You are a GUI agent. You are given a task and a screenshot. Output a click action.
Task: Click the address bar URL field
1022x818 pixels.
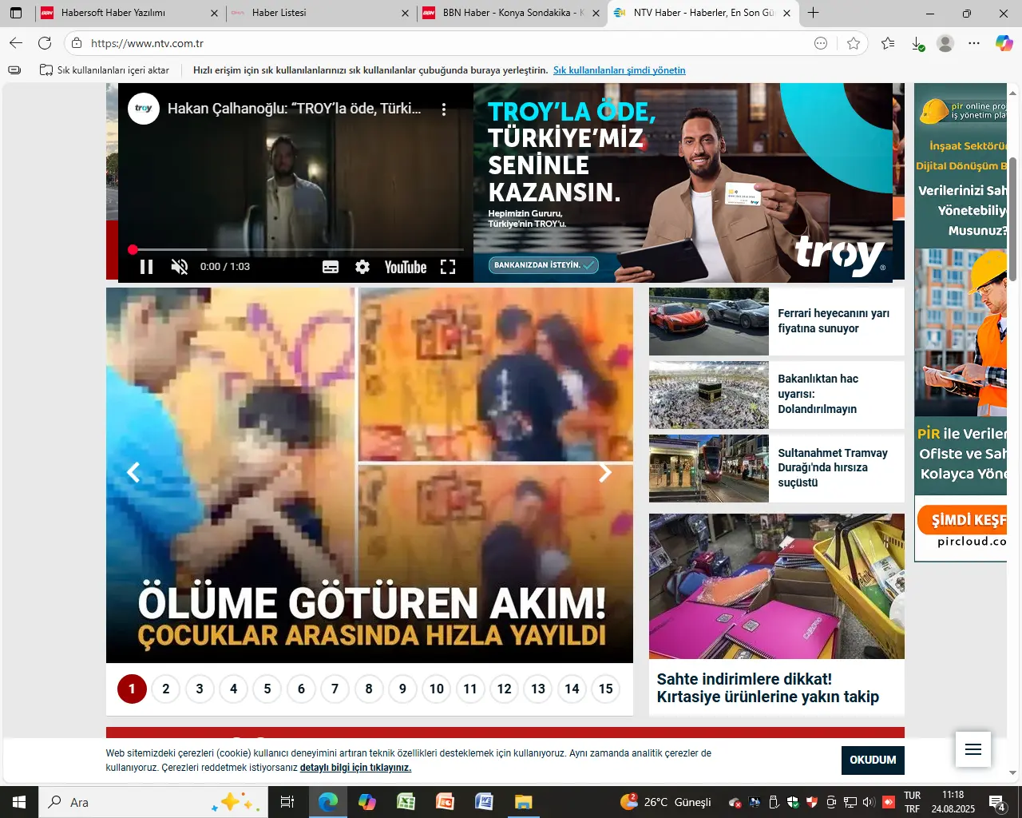coord(447,43)
